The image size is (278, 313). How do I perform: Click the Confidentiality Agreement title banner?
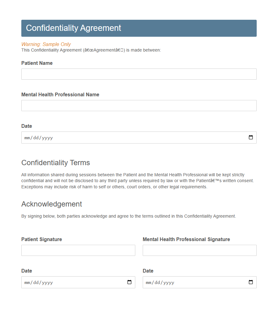tap(74, 28)
